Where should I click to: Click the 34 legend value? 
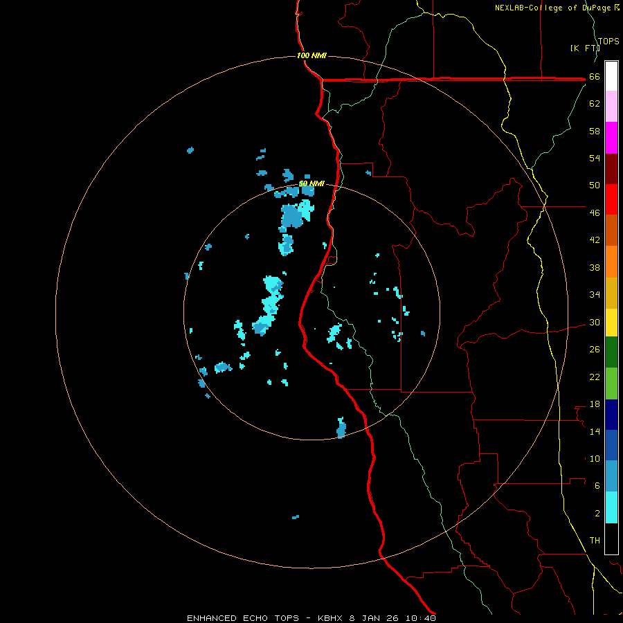tap(595, 295)
